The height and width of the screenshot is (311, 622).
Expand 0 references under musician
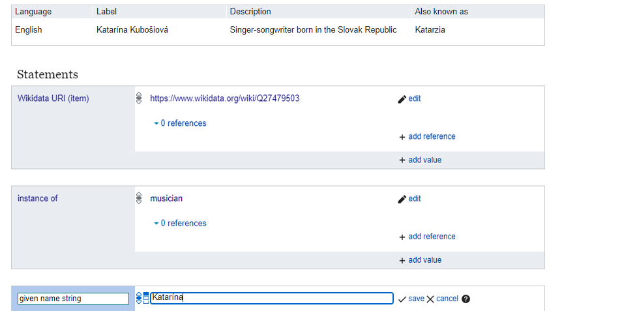(x=180, y=223)
